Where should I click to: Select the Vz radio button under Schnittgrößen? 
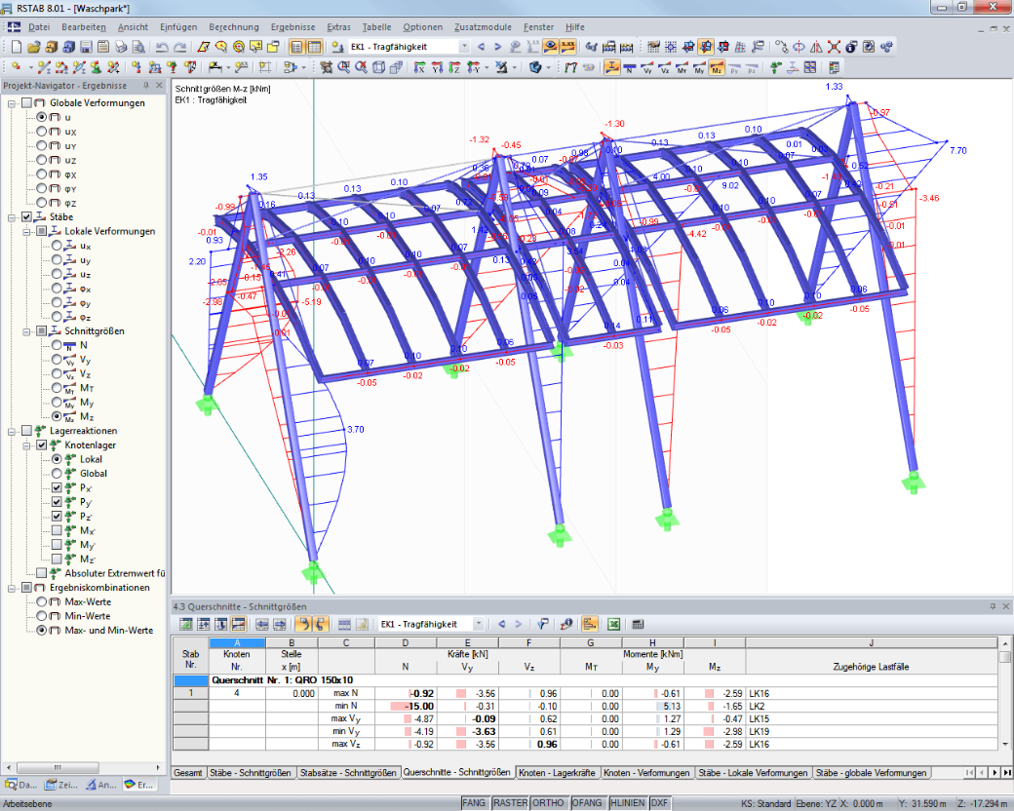57,373
